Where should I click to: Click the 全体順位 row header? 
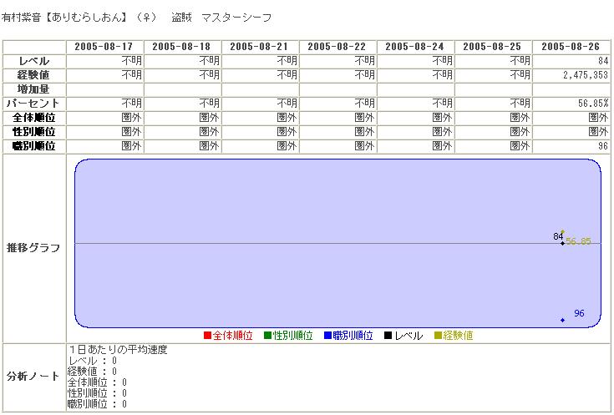pyautogui.click(x=34, y=118)
